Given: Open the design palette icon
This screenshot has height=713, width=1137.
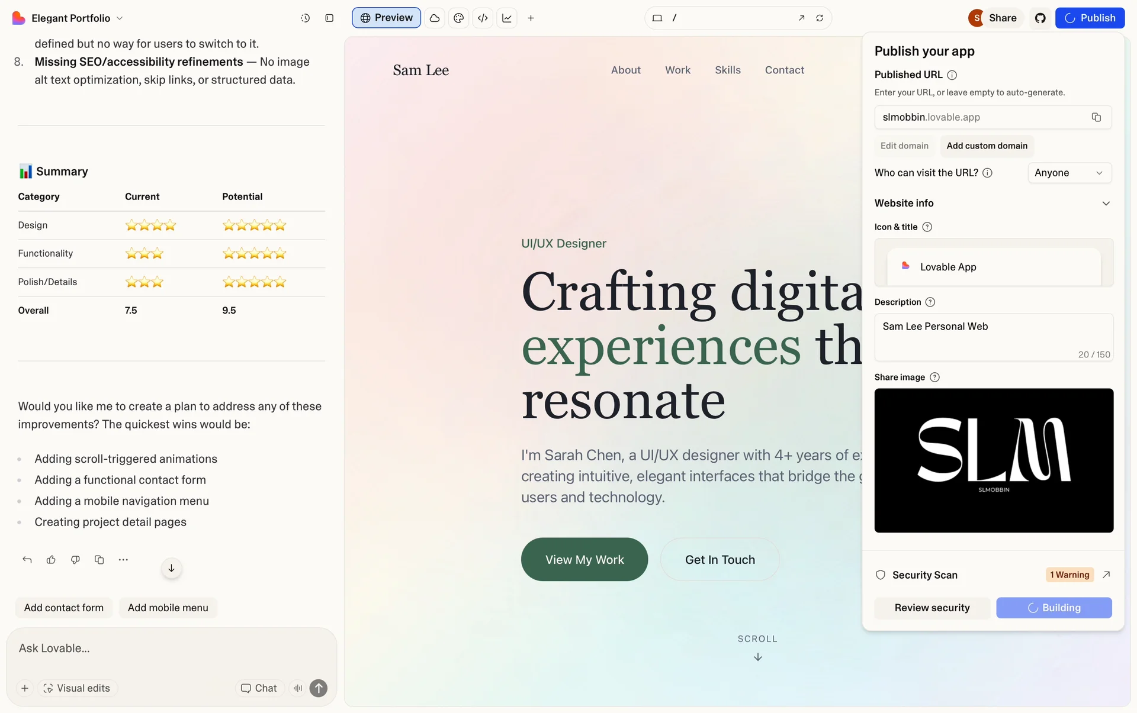Looking at the screenshot, I should click(x=458, y=18).
